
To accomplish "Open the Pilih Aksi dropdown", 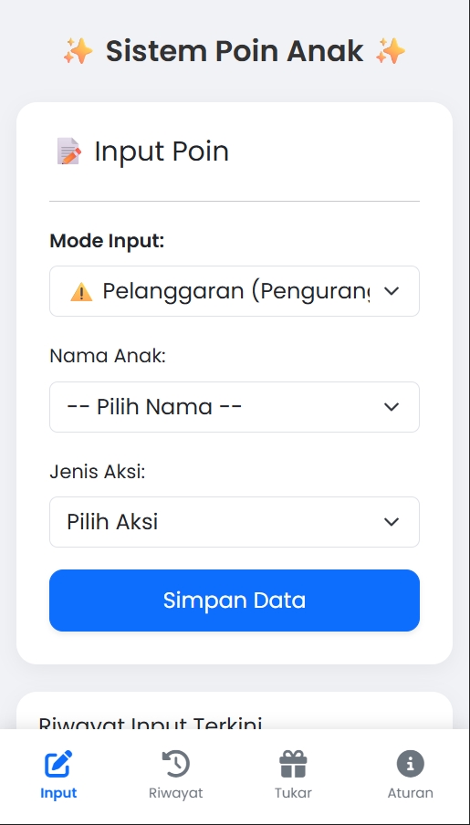I will click(235, 522).
